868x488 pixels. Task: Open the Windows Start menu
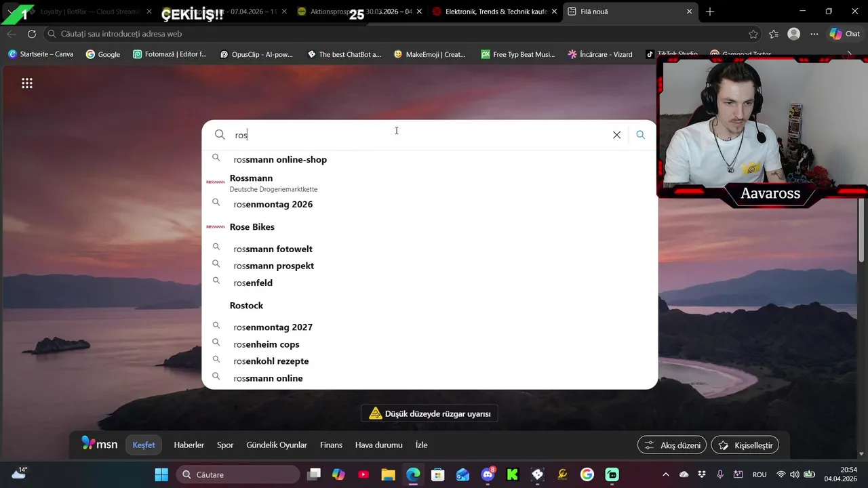(161, 474)
